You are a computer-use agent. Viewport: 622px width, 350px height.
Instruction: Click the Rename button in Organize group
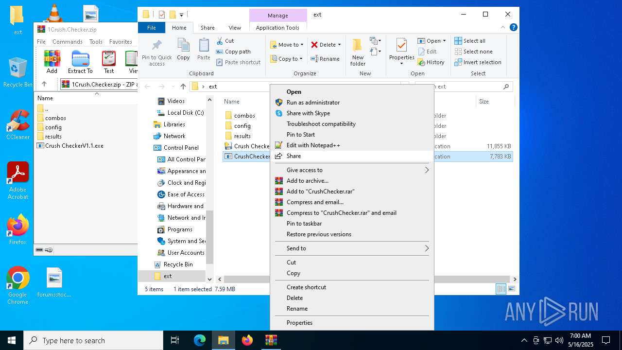click(325, 59)
